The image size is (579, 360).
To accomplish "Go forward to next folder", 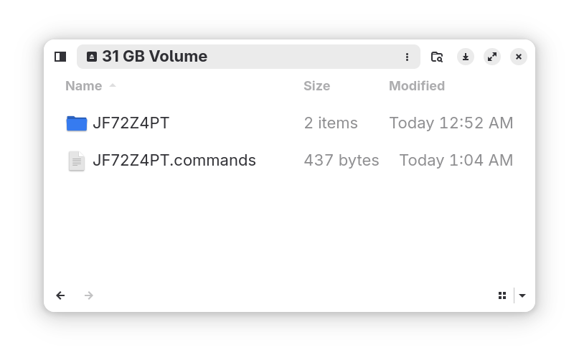I will [89, 295].
